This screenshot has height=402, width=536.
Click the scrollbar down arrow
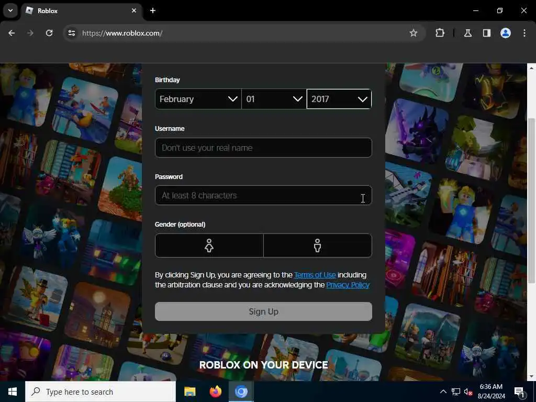[532, 376]
